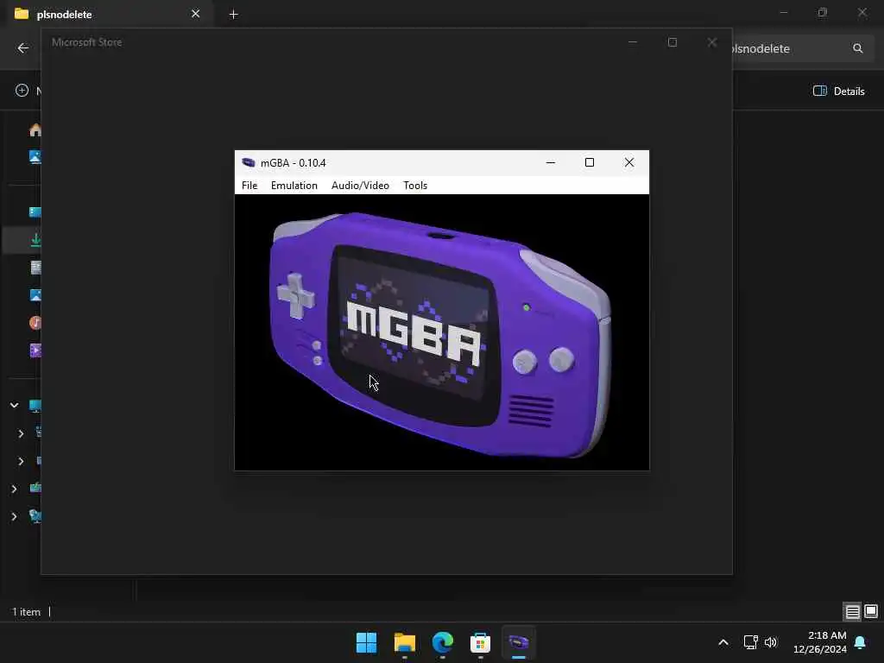This screenshot has height=663, width=884.
Task: Switch Explorer to details list view
Action: (x=852, y=611)
